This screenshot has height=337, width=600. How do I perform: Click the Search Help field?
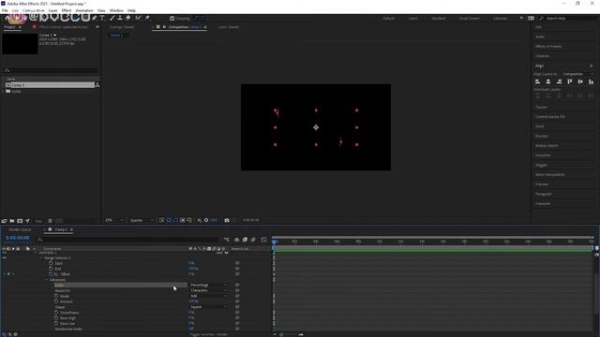(568, 19)
